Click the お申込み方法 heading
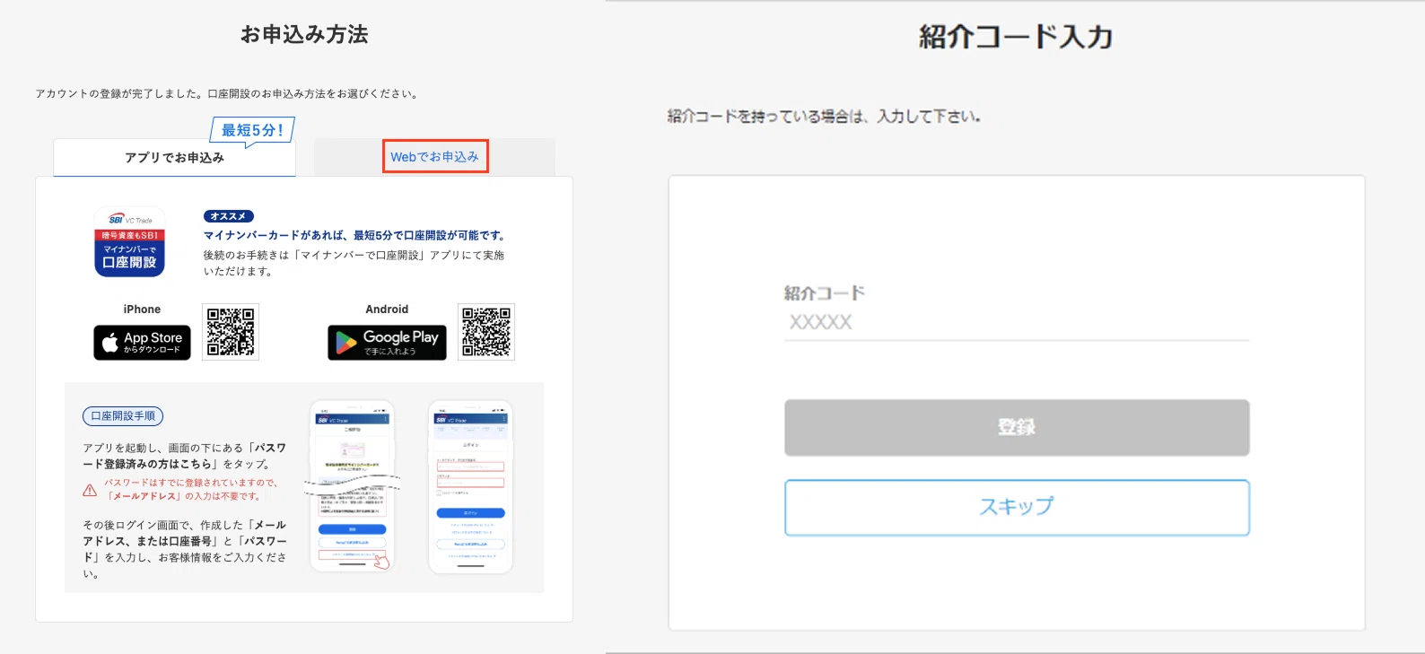 304,34
